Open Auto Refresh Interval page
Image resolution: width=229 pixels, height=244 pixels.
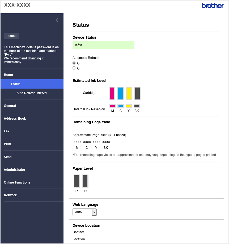click(32, 93)
